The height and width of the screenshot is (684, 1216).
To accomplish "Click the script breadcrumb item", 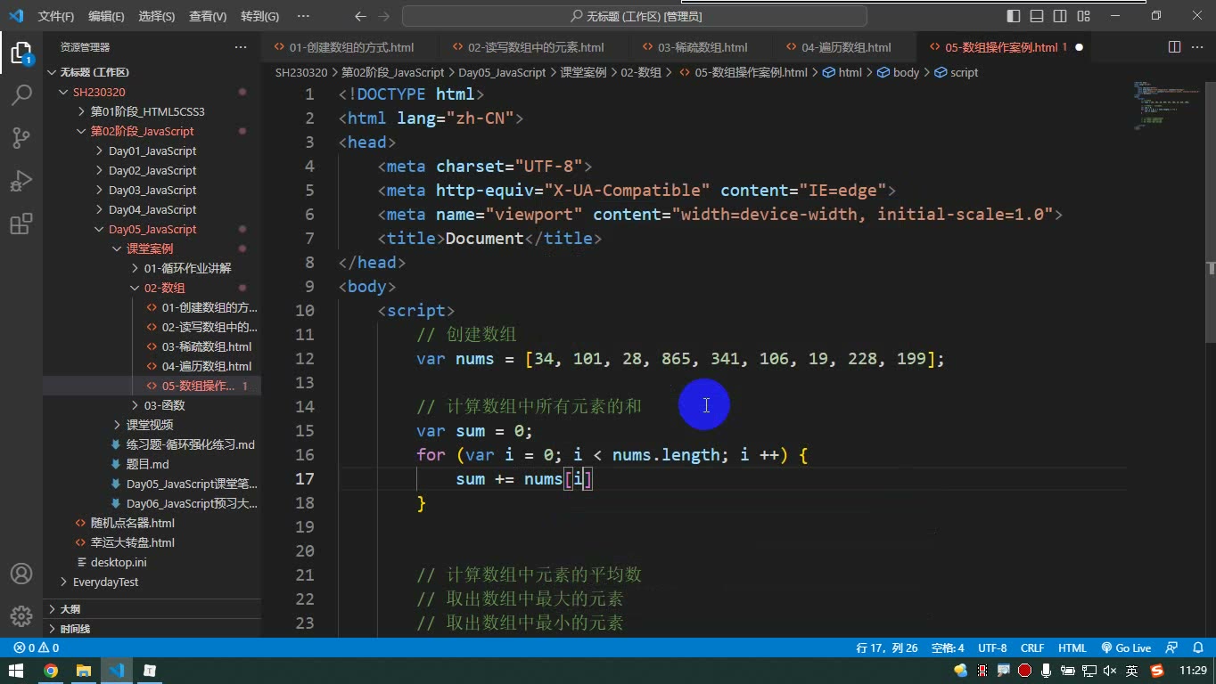I will pyautogui.click(x=957, y=72).
